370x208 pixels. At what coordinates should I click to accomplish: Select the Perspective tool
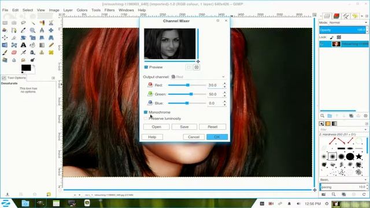pos(51,38)
